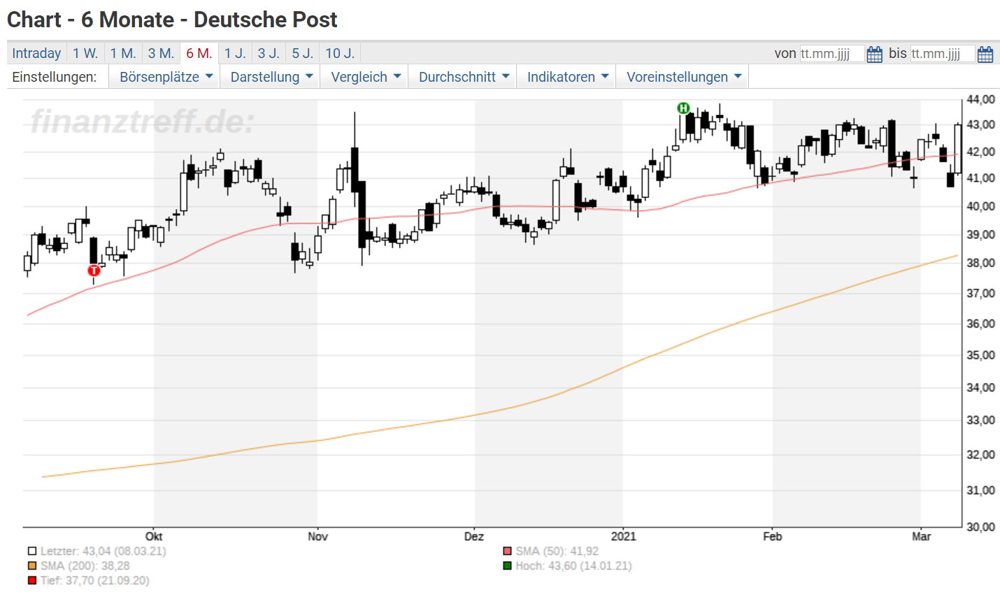Focus the 'von' start date field
The image size is (1000, 603).
[x=832, y=54]
